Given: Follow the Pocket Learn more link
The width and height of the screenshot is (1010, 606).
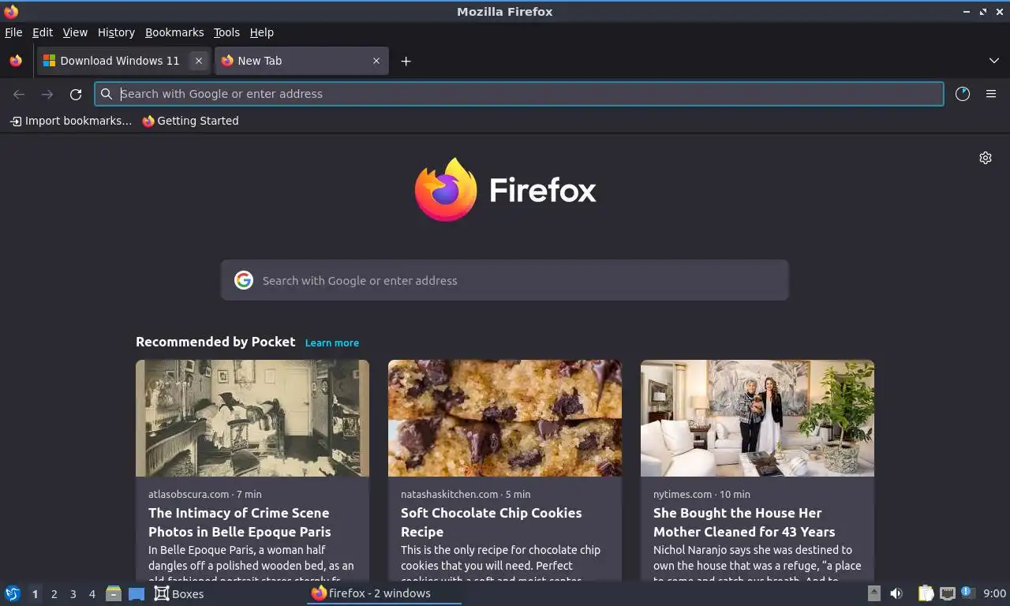Looking at the screenshot, I should pyautogui.click(x=332, y=342).
